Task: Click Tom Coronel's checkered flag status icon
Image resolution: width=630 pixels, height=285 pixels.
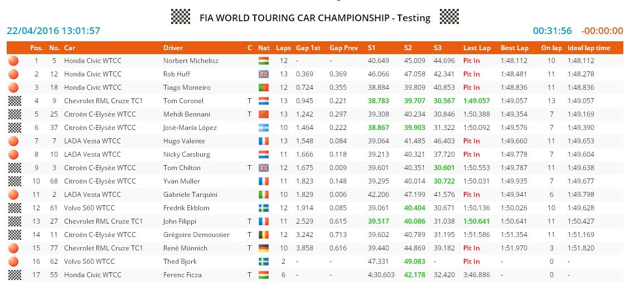Action: pos(13,101)
